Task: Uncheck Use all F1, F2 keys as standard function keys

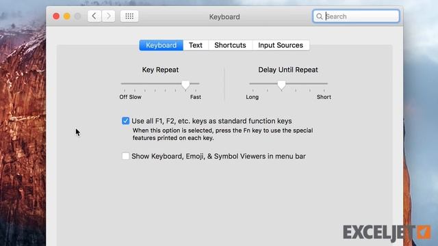Action: pyautogui.click(x=125, y=121)
